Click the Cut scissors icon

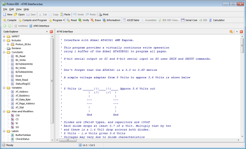point(40,14)
